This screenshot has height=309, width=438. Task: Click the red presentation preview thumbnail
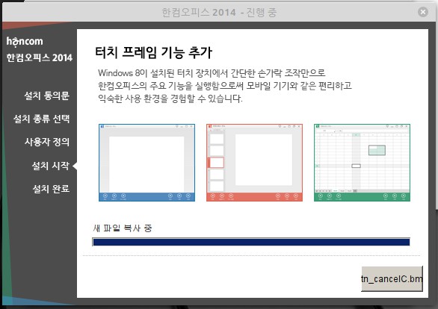[254, 163]
